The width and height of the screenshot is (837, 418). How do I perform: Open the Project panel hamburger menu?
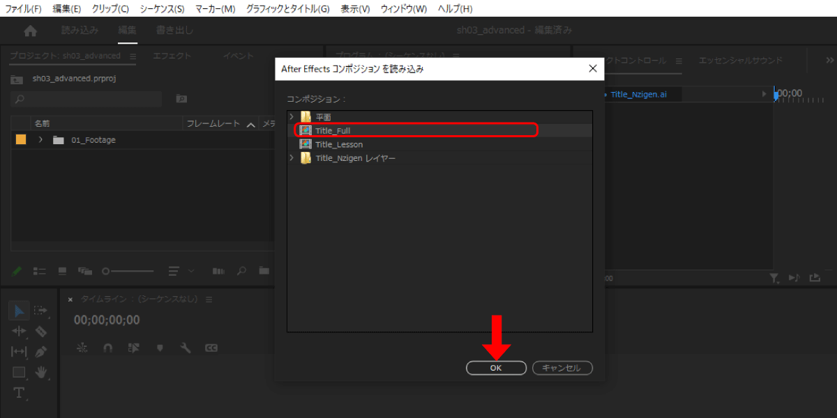132,56
